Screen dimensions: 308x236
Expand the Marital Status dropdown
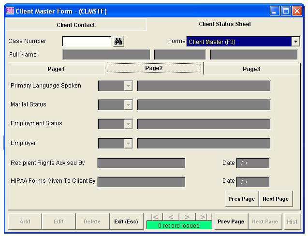tap(128, 105)
